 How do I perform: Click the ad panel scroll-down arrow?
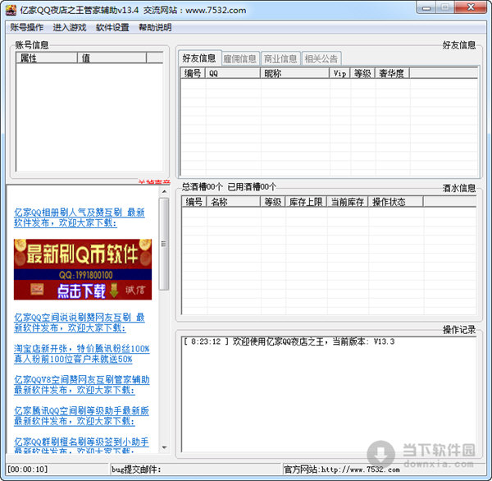[164, 447]
